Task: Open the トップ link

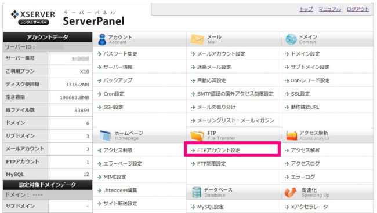Action: (x=306, y=9)
